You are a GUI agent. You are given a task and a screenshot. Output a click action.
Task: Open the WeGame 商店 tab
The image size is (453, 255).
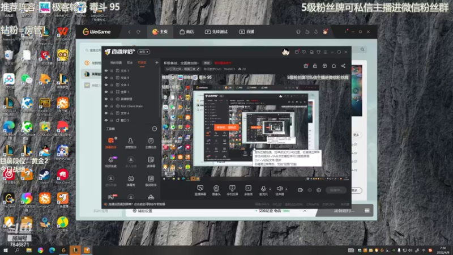coord(187,32)
